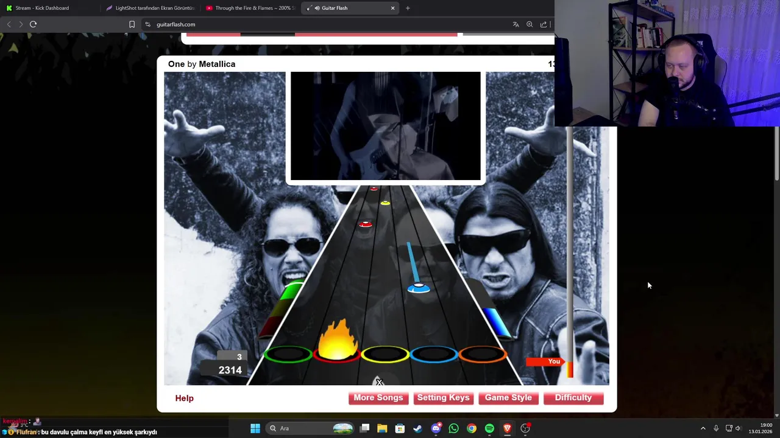Bookmark this page

(132, 24)
